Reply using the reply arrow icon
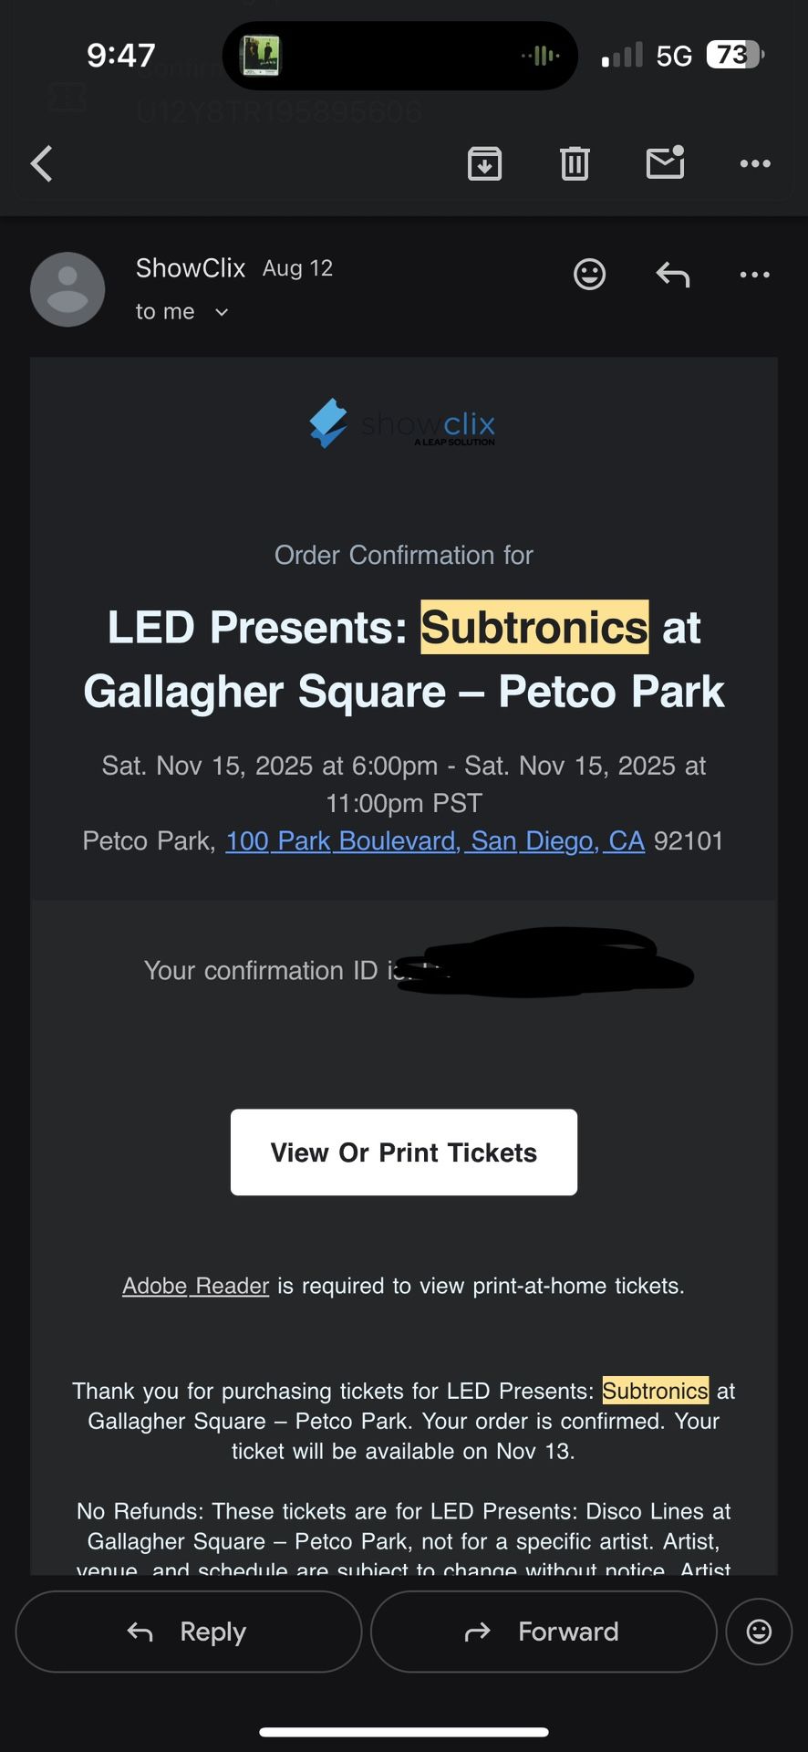The width and height of the screenshot is (808, 1752). point(672,274)
